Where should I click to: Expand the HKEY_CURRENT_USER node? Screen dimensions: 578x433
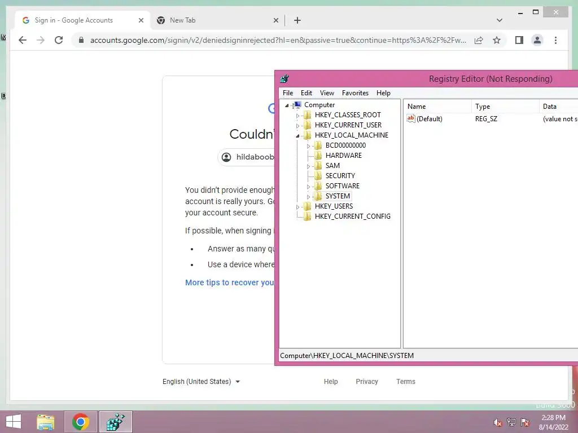[298, 126]
